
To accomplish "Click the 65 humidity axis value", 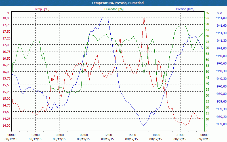I will click(207, 54).
